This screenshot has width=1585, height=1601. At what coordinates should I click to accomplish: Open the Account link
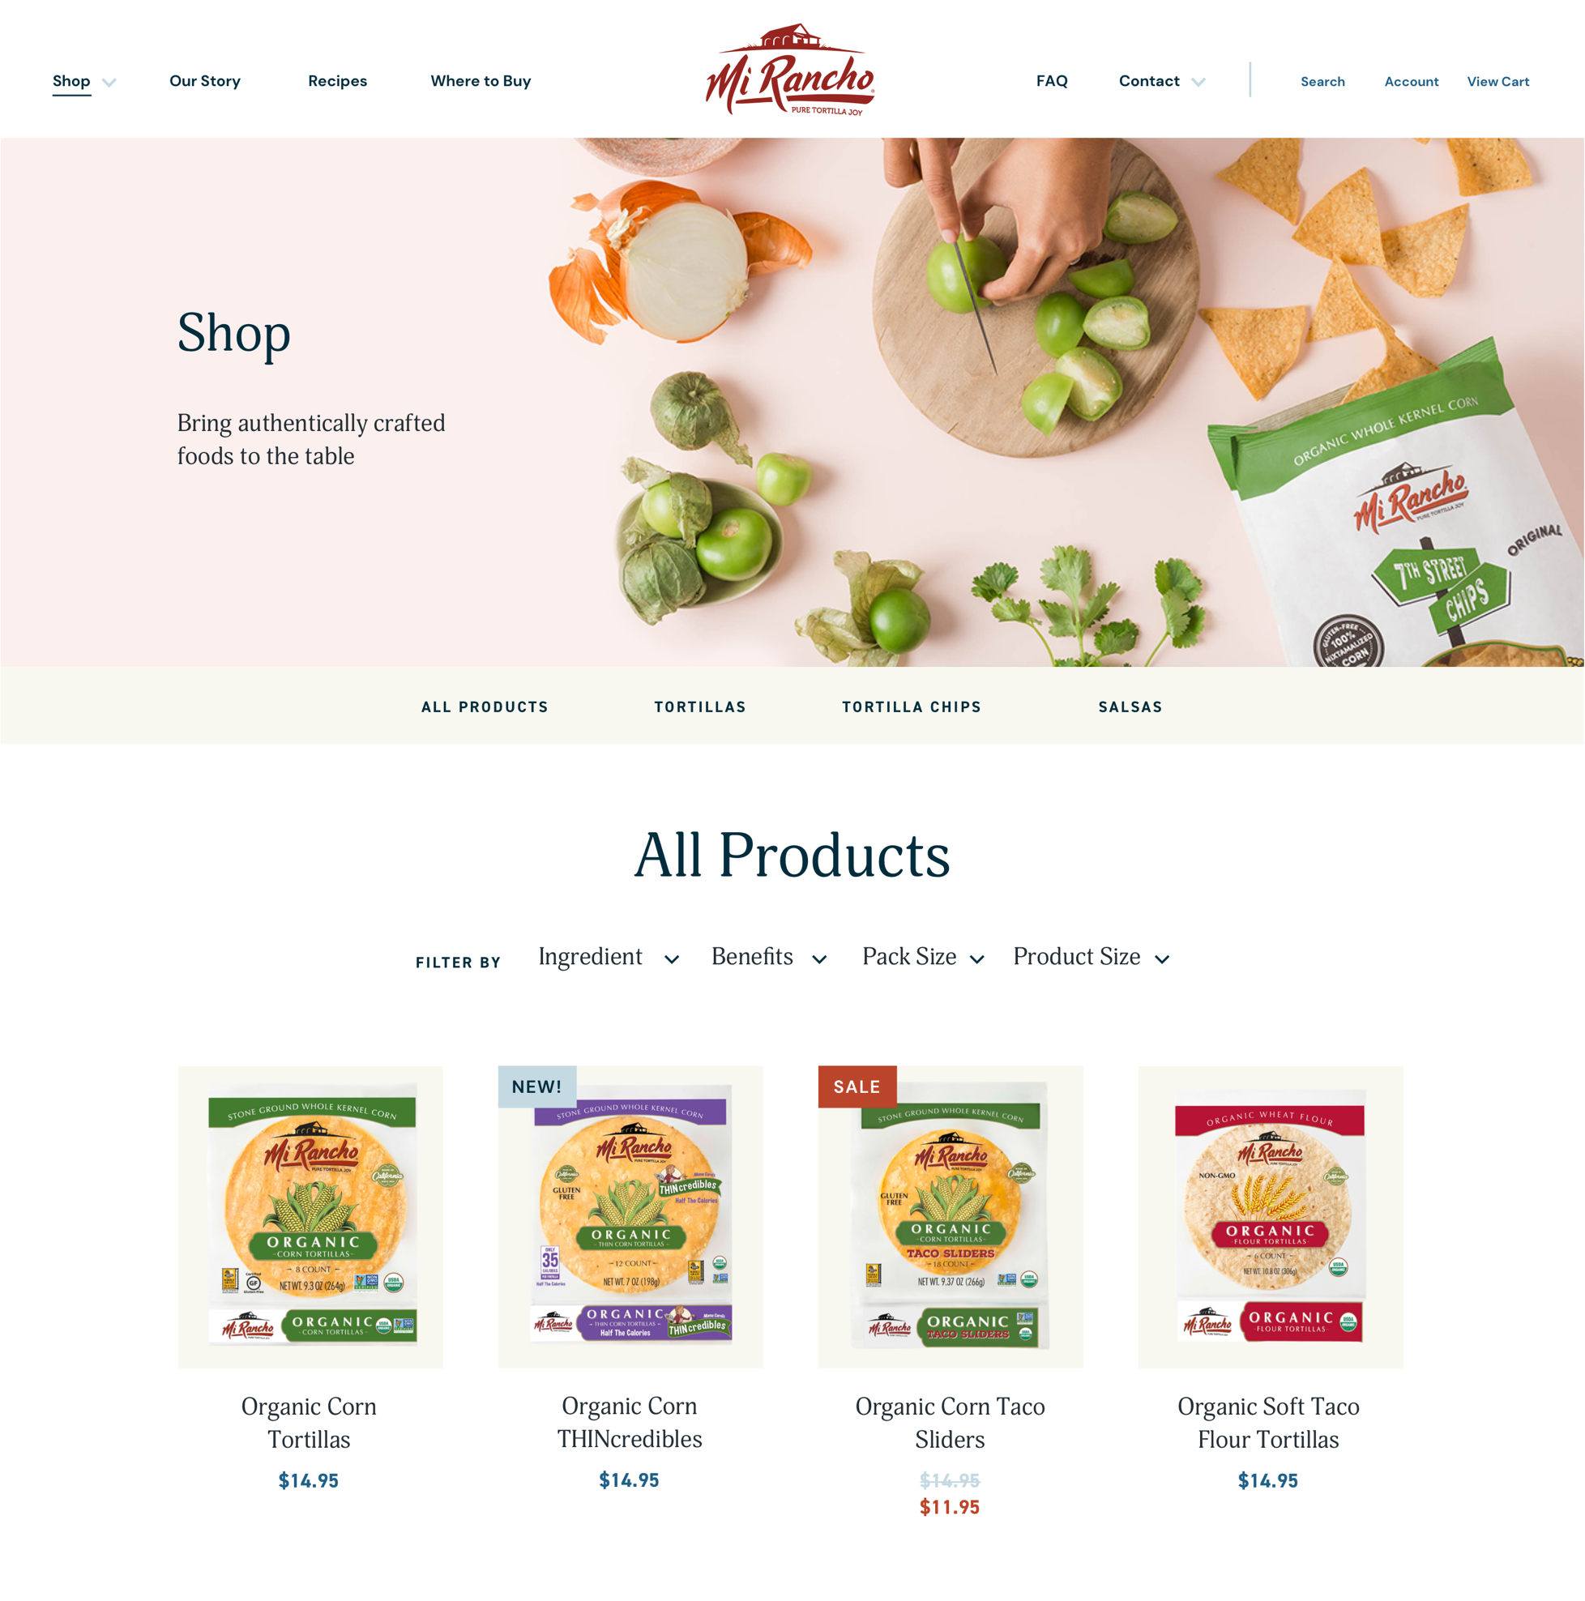pos(1411,81)
